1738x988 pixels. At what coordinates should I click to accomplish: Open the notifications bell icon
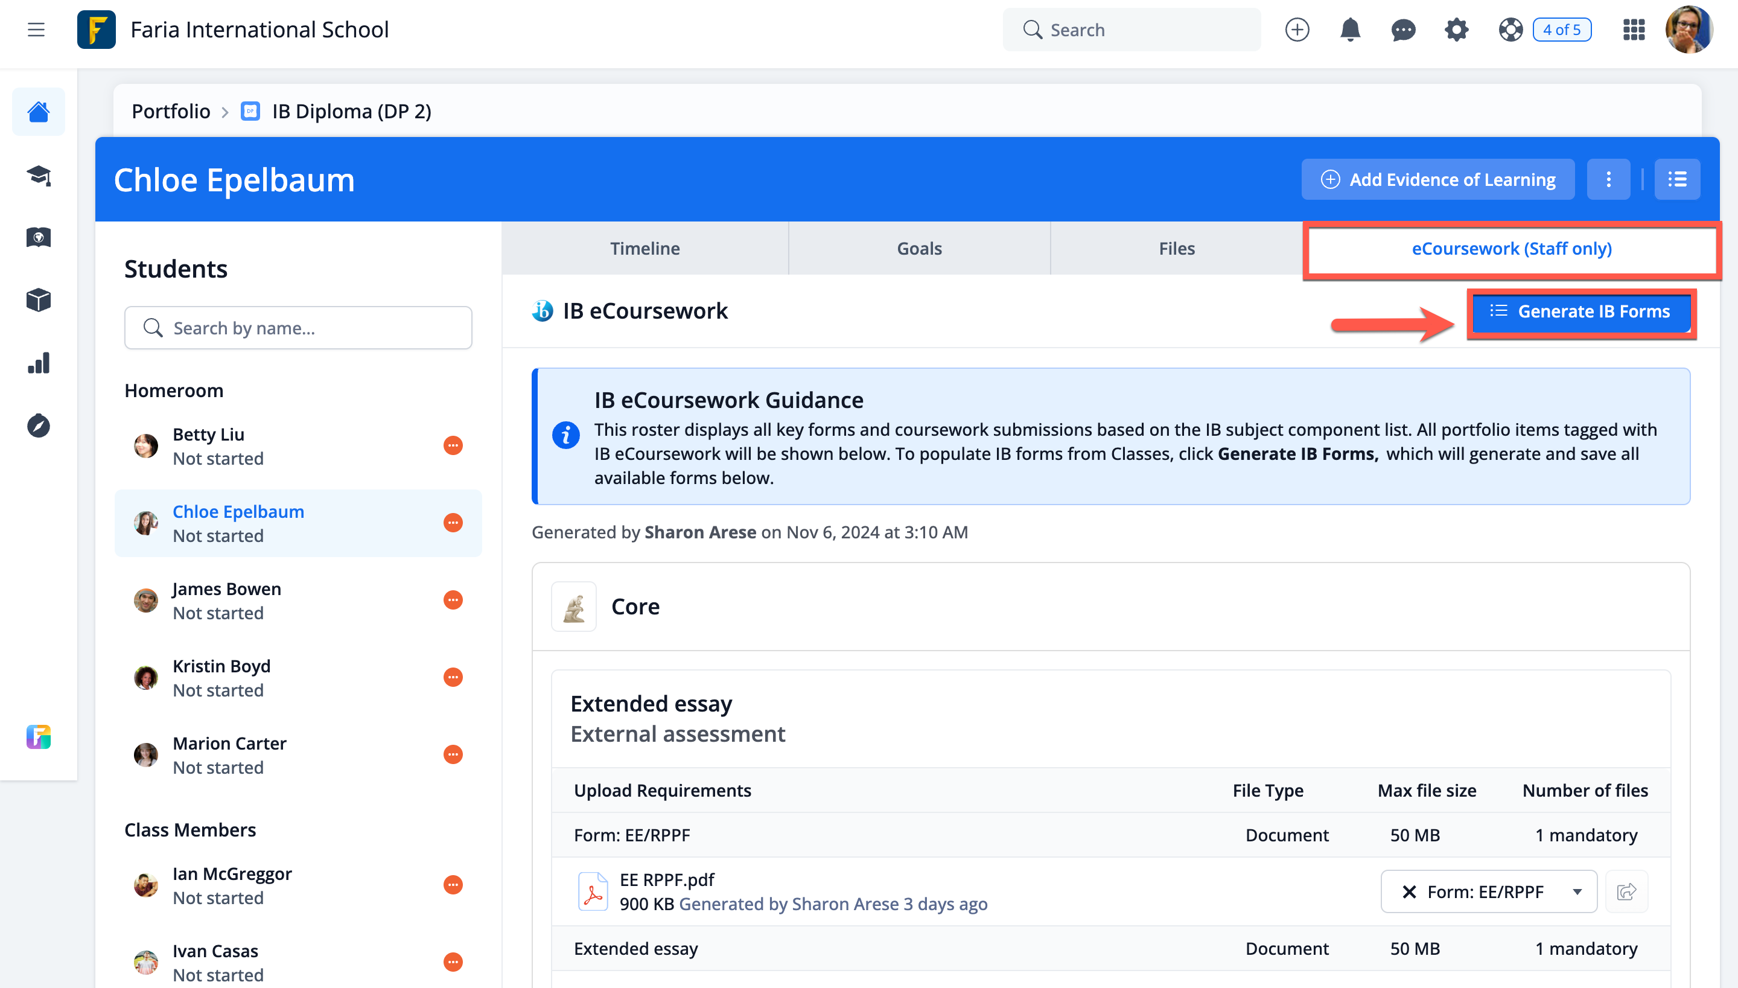pyautogui.click(x=1350, y=30)
